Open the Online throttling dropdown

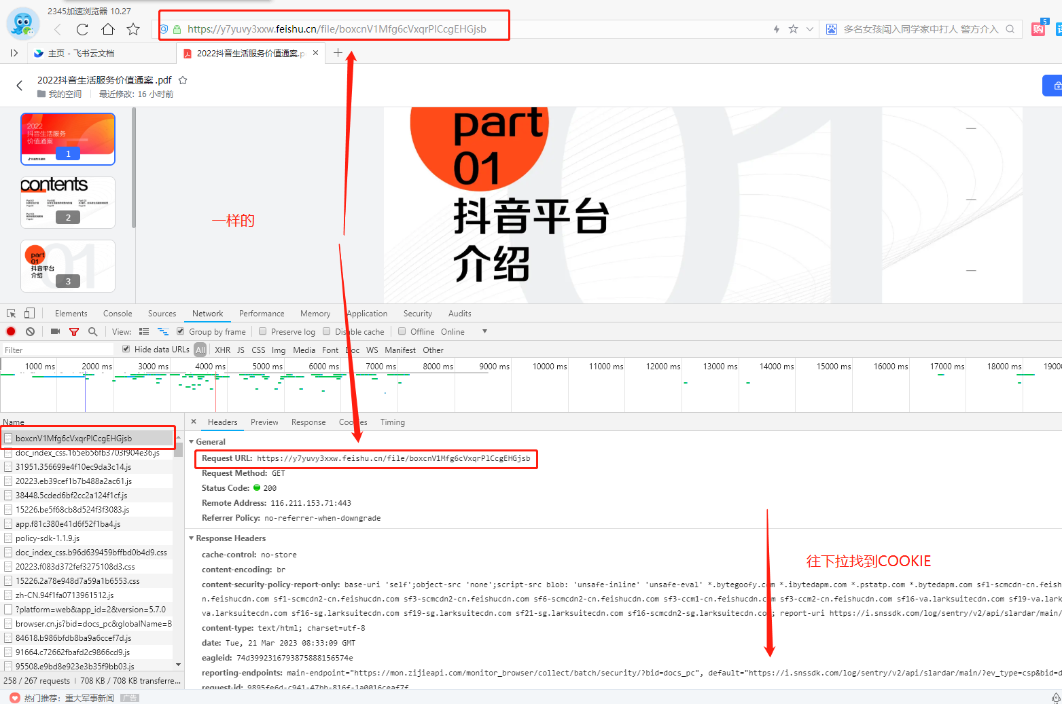coord(484,331)
